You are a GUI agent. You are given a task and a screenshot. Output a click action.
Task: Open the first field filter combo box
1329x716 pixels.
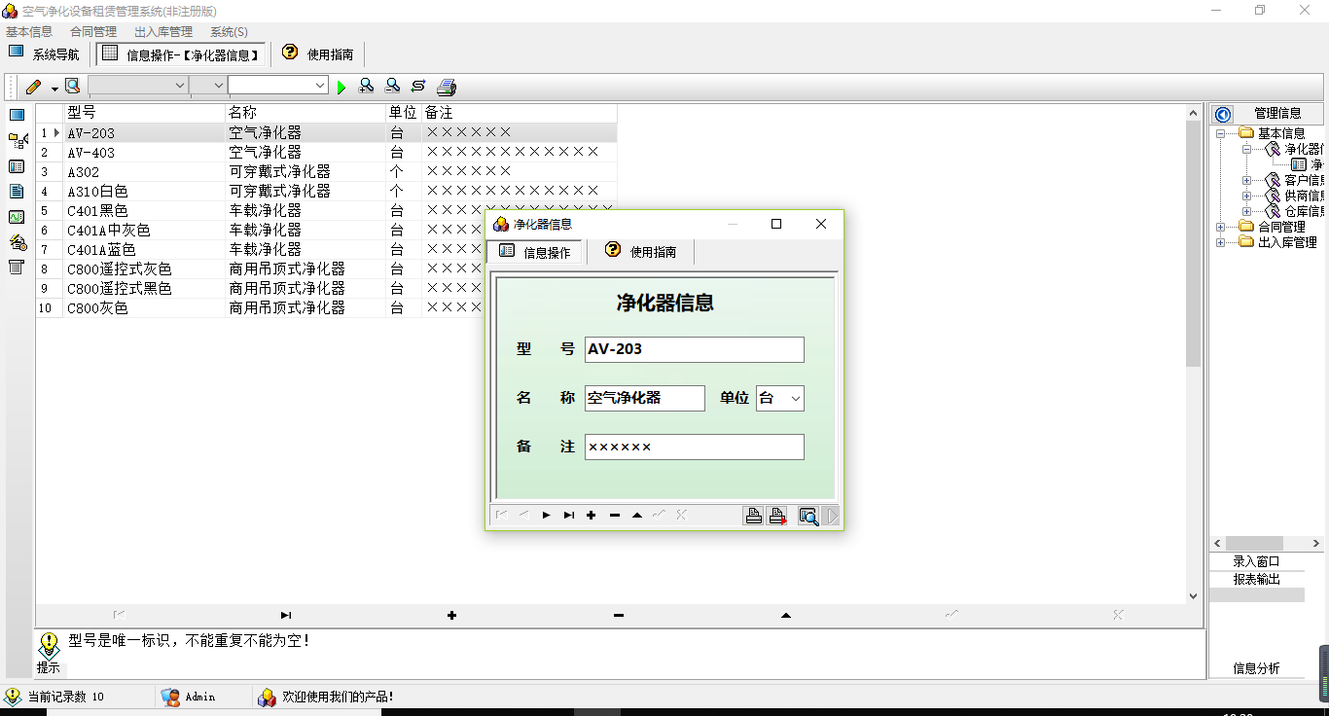(x=138, y=86)
